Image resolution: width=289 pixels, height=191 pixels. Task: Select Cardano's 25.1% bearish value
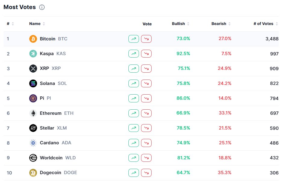(x=225, y=143)
